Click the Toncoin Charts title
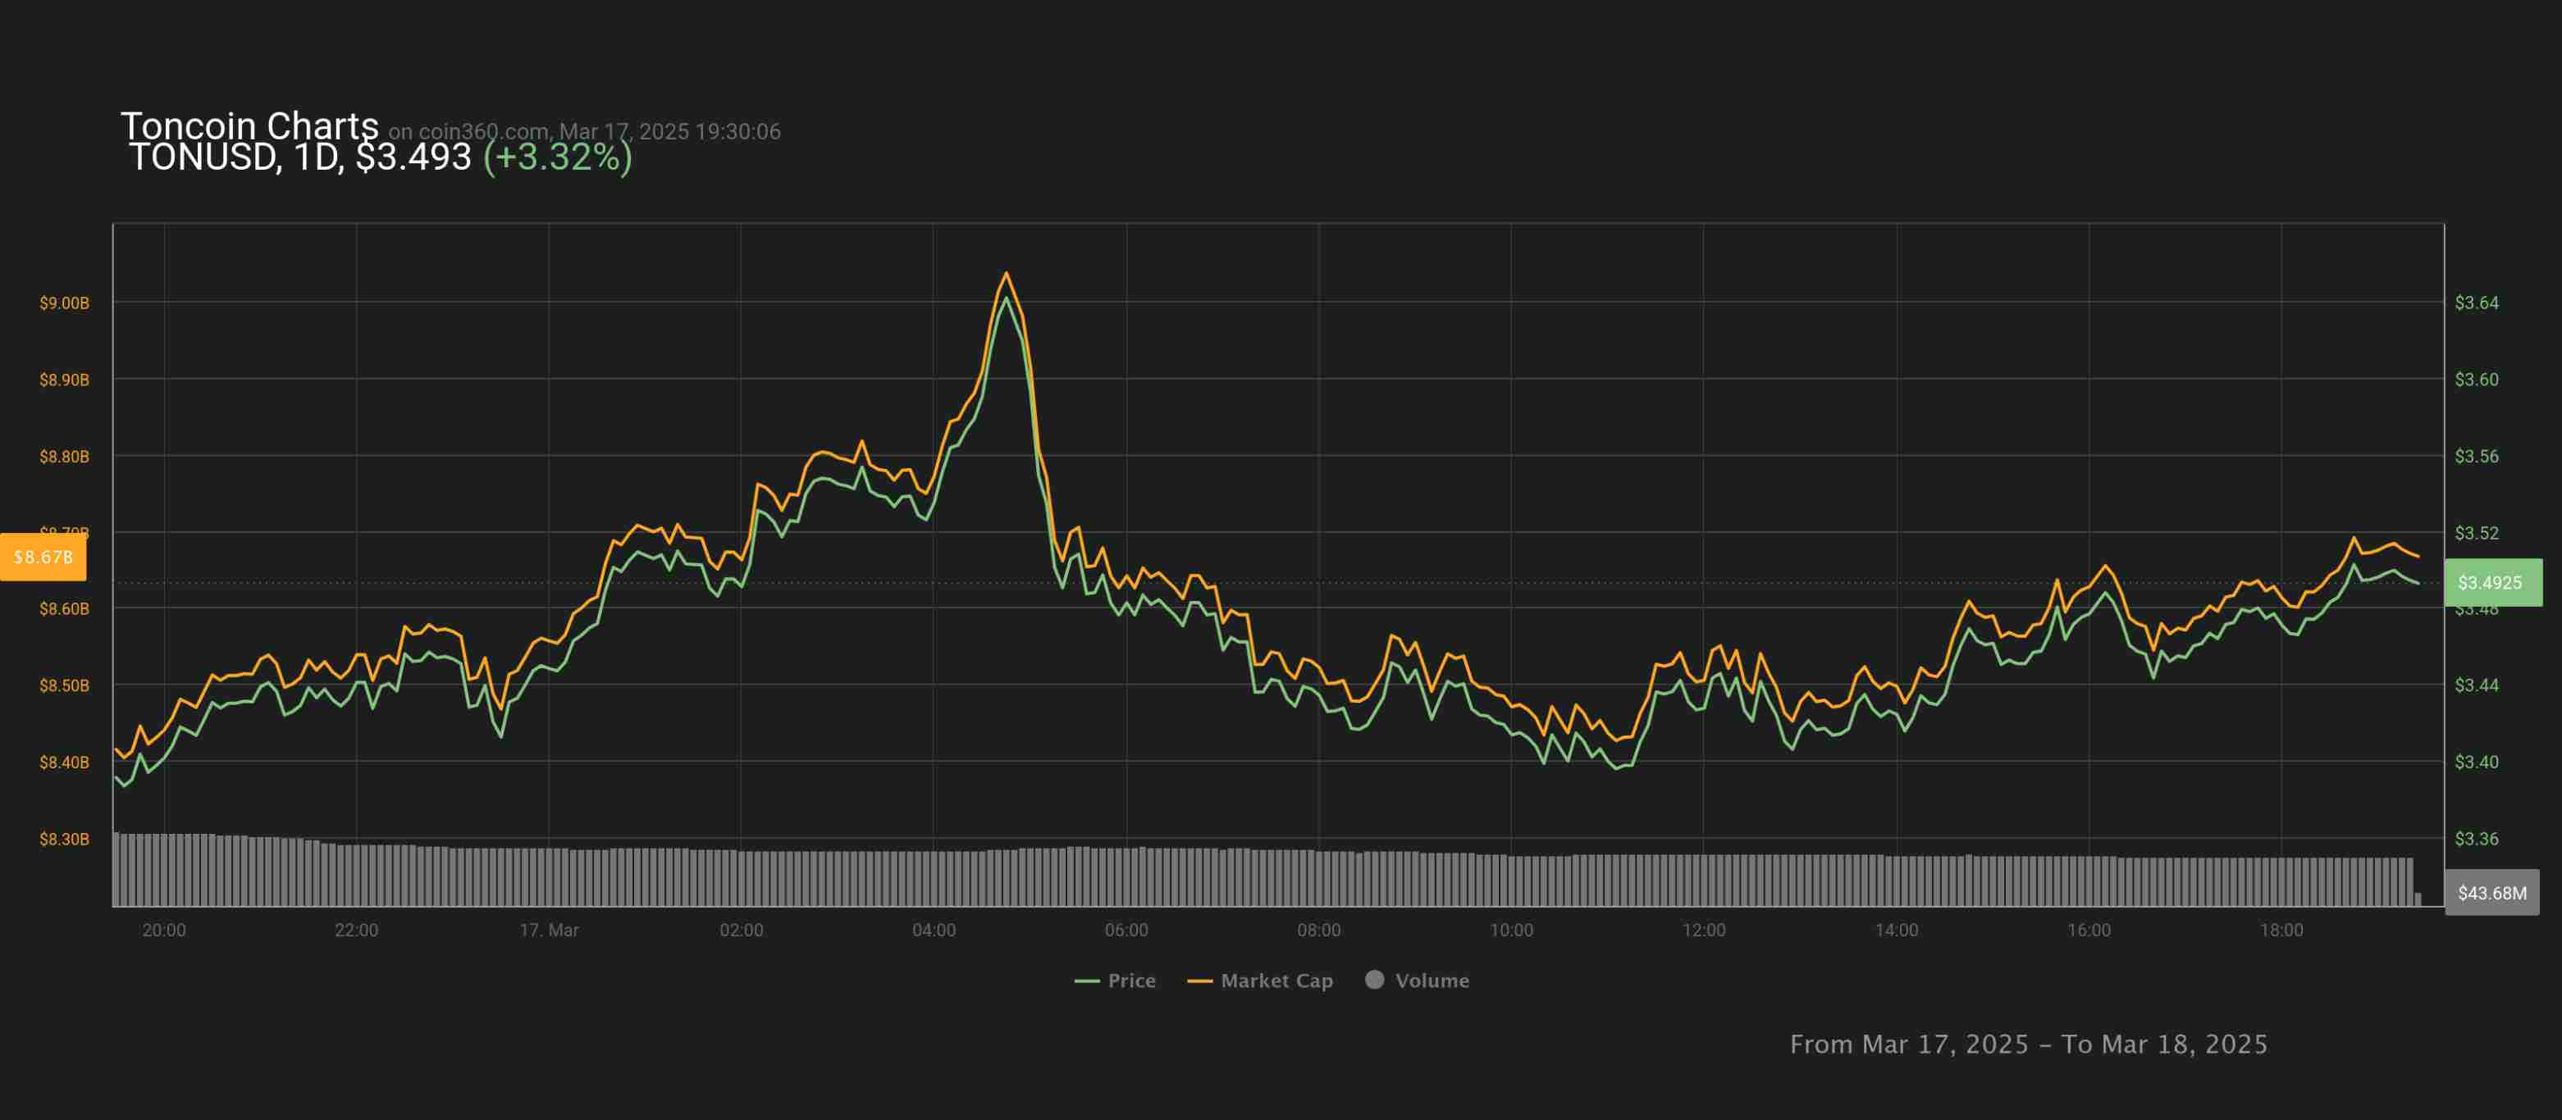 (x=249, y=126)
